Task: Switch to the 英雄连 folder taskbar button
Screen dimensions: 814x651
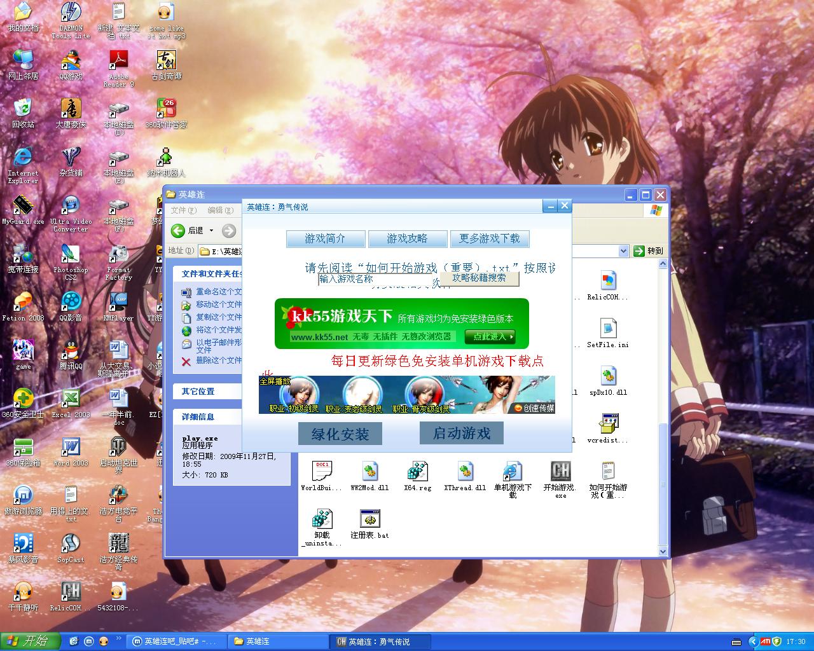Action: [x=278, y=641]
